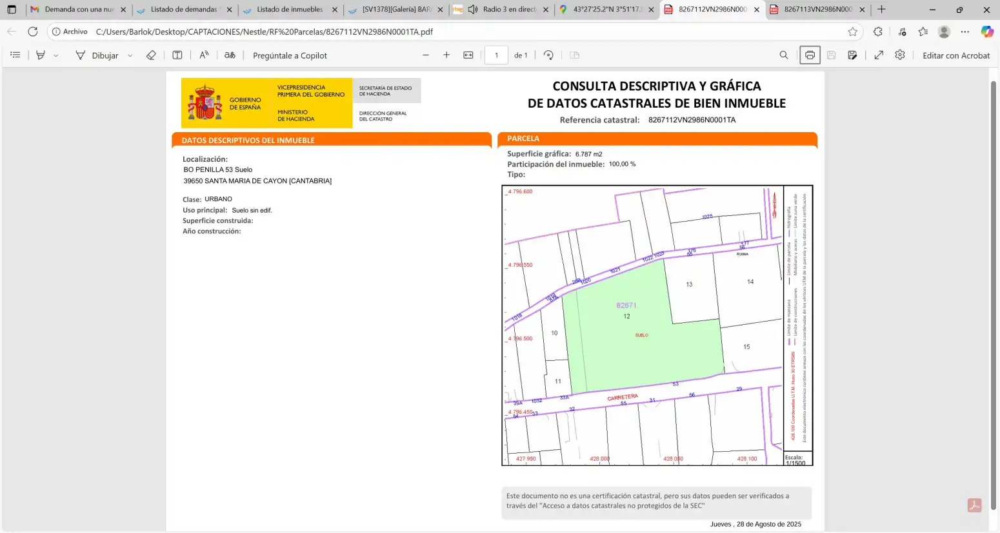
Task: Click the address bar file path
Action: click(x=265, y=32)
